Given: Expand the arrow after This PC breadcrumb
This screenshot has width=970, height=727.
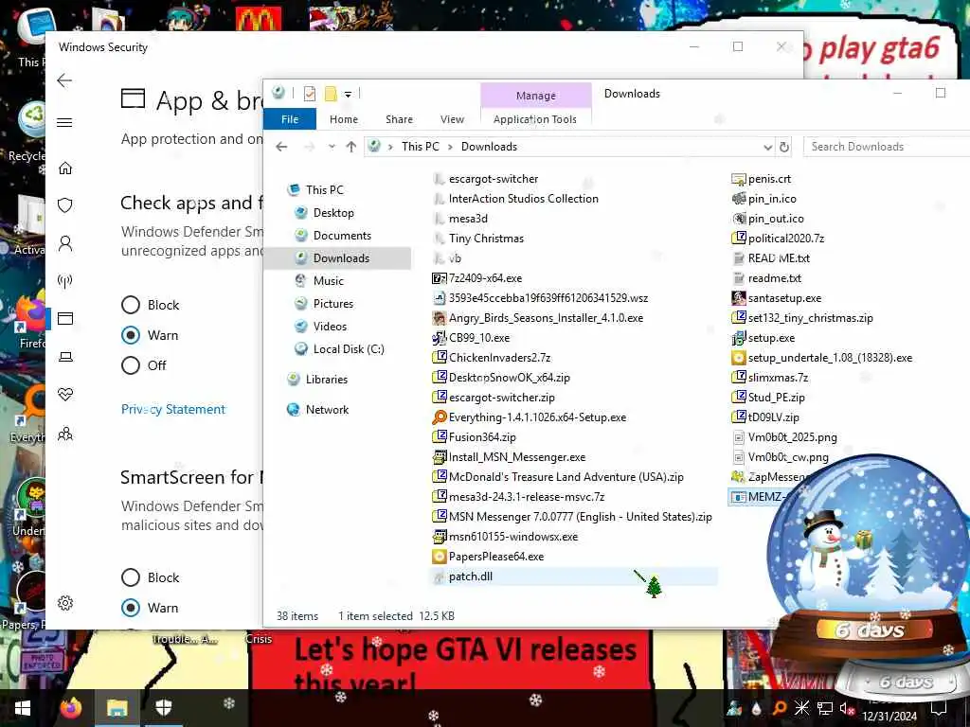Looking at the screenshot, I should [x=450, y=147].
